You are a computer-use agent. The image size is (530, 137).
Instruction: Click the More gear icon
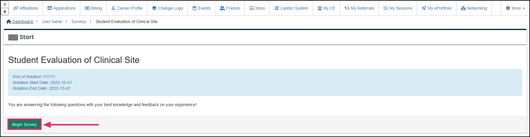pyautogui.click(x=508, y=8)
